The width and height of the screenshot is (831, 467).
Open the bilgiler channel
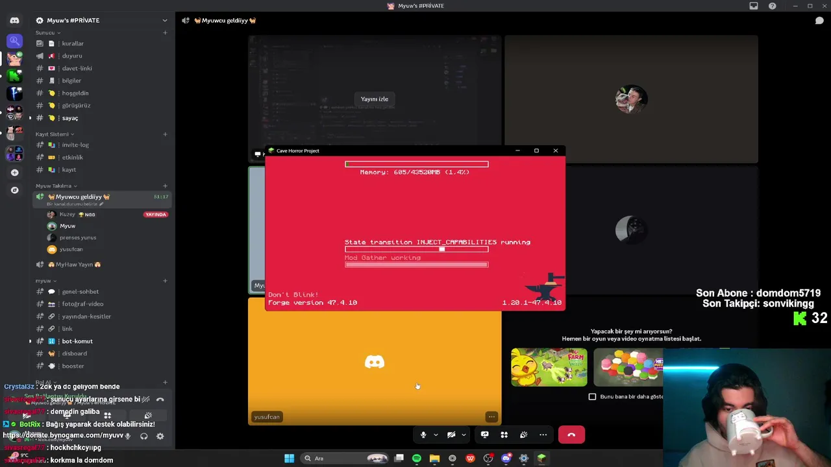pos(101,80)
